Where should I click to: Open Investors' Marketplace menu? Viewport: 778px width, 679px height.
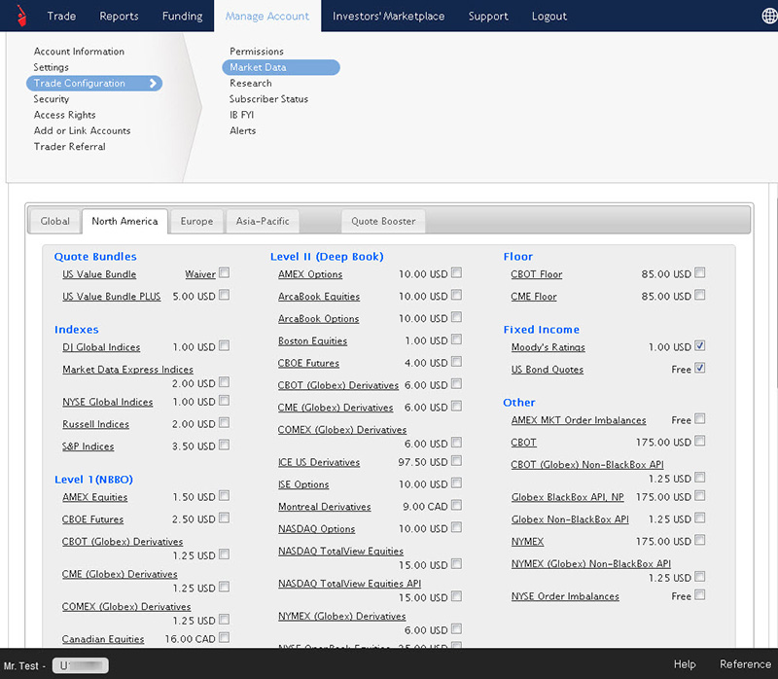point(388,16)
